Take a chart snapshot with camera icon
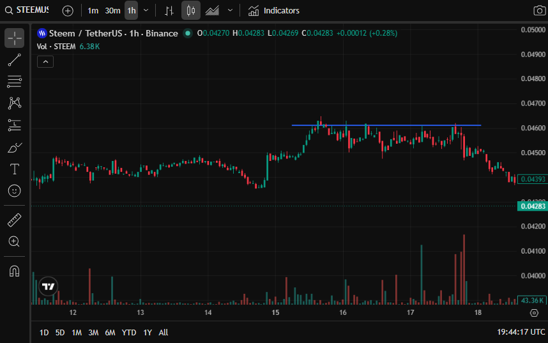Viewport: 548px width, 343px height. [540, 10]
